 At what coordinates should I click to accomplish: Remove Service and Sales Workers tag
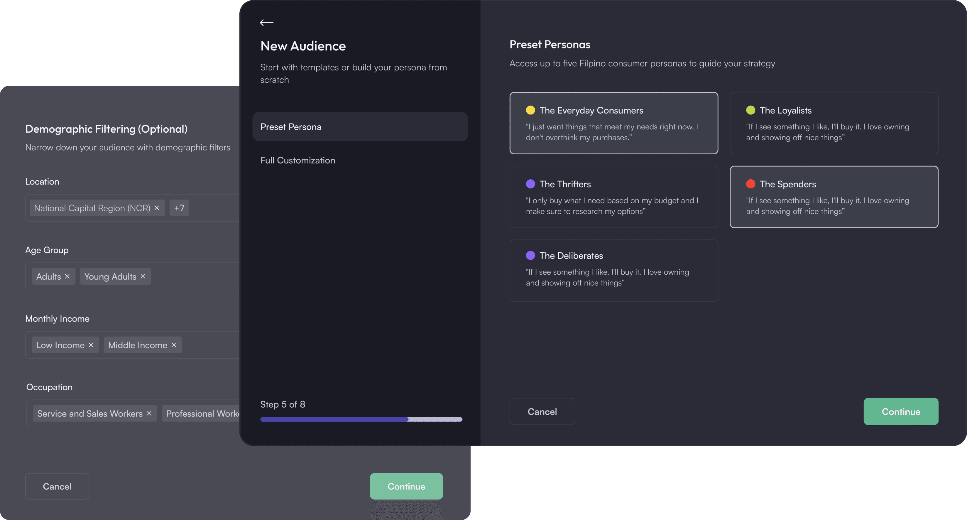pos(149,413)
